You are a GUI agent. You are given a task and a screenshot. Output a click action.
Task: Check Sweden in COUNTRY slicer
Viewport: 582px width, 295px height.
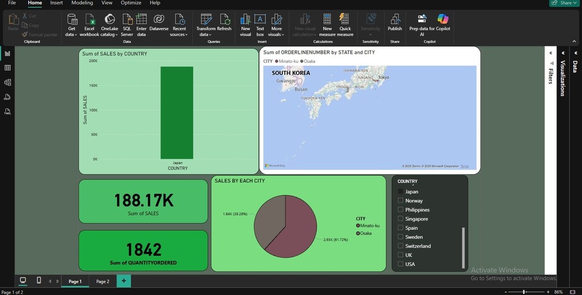[401, 237]
